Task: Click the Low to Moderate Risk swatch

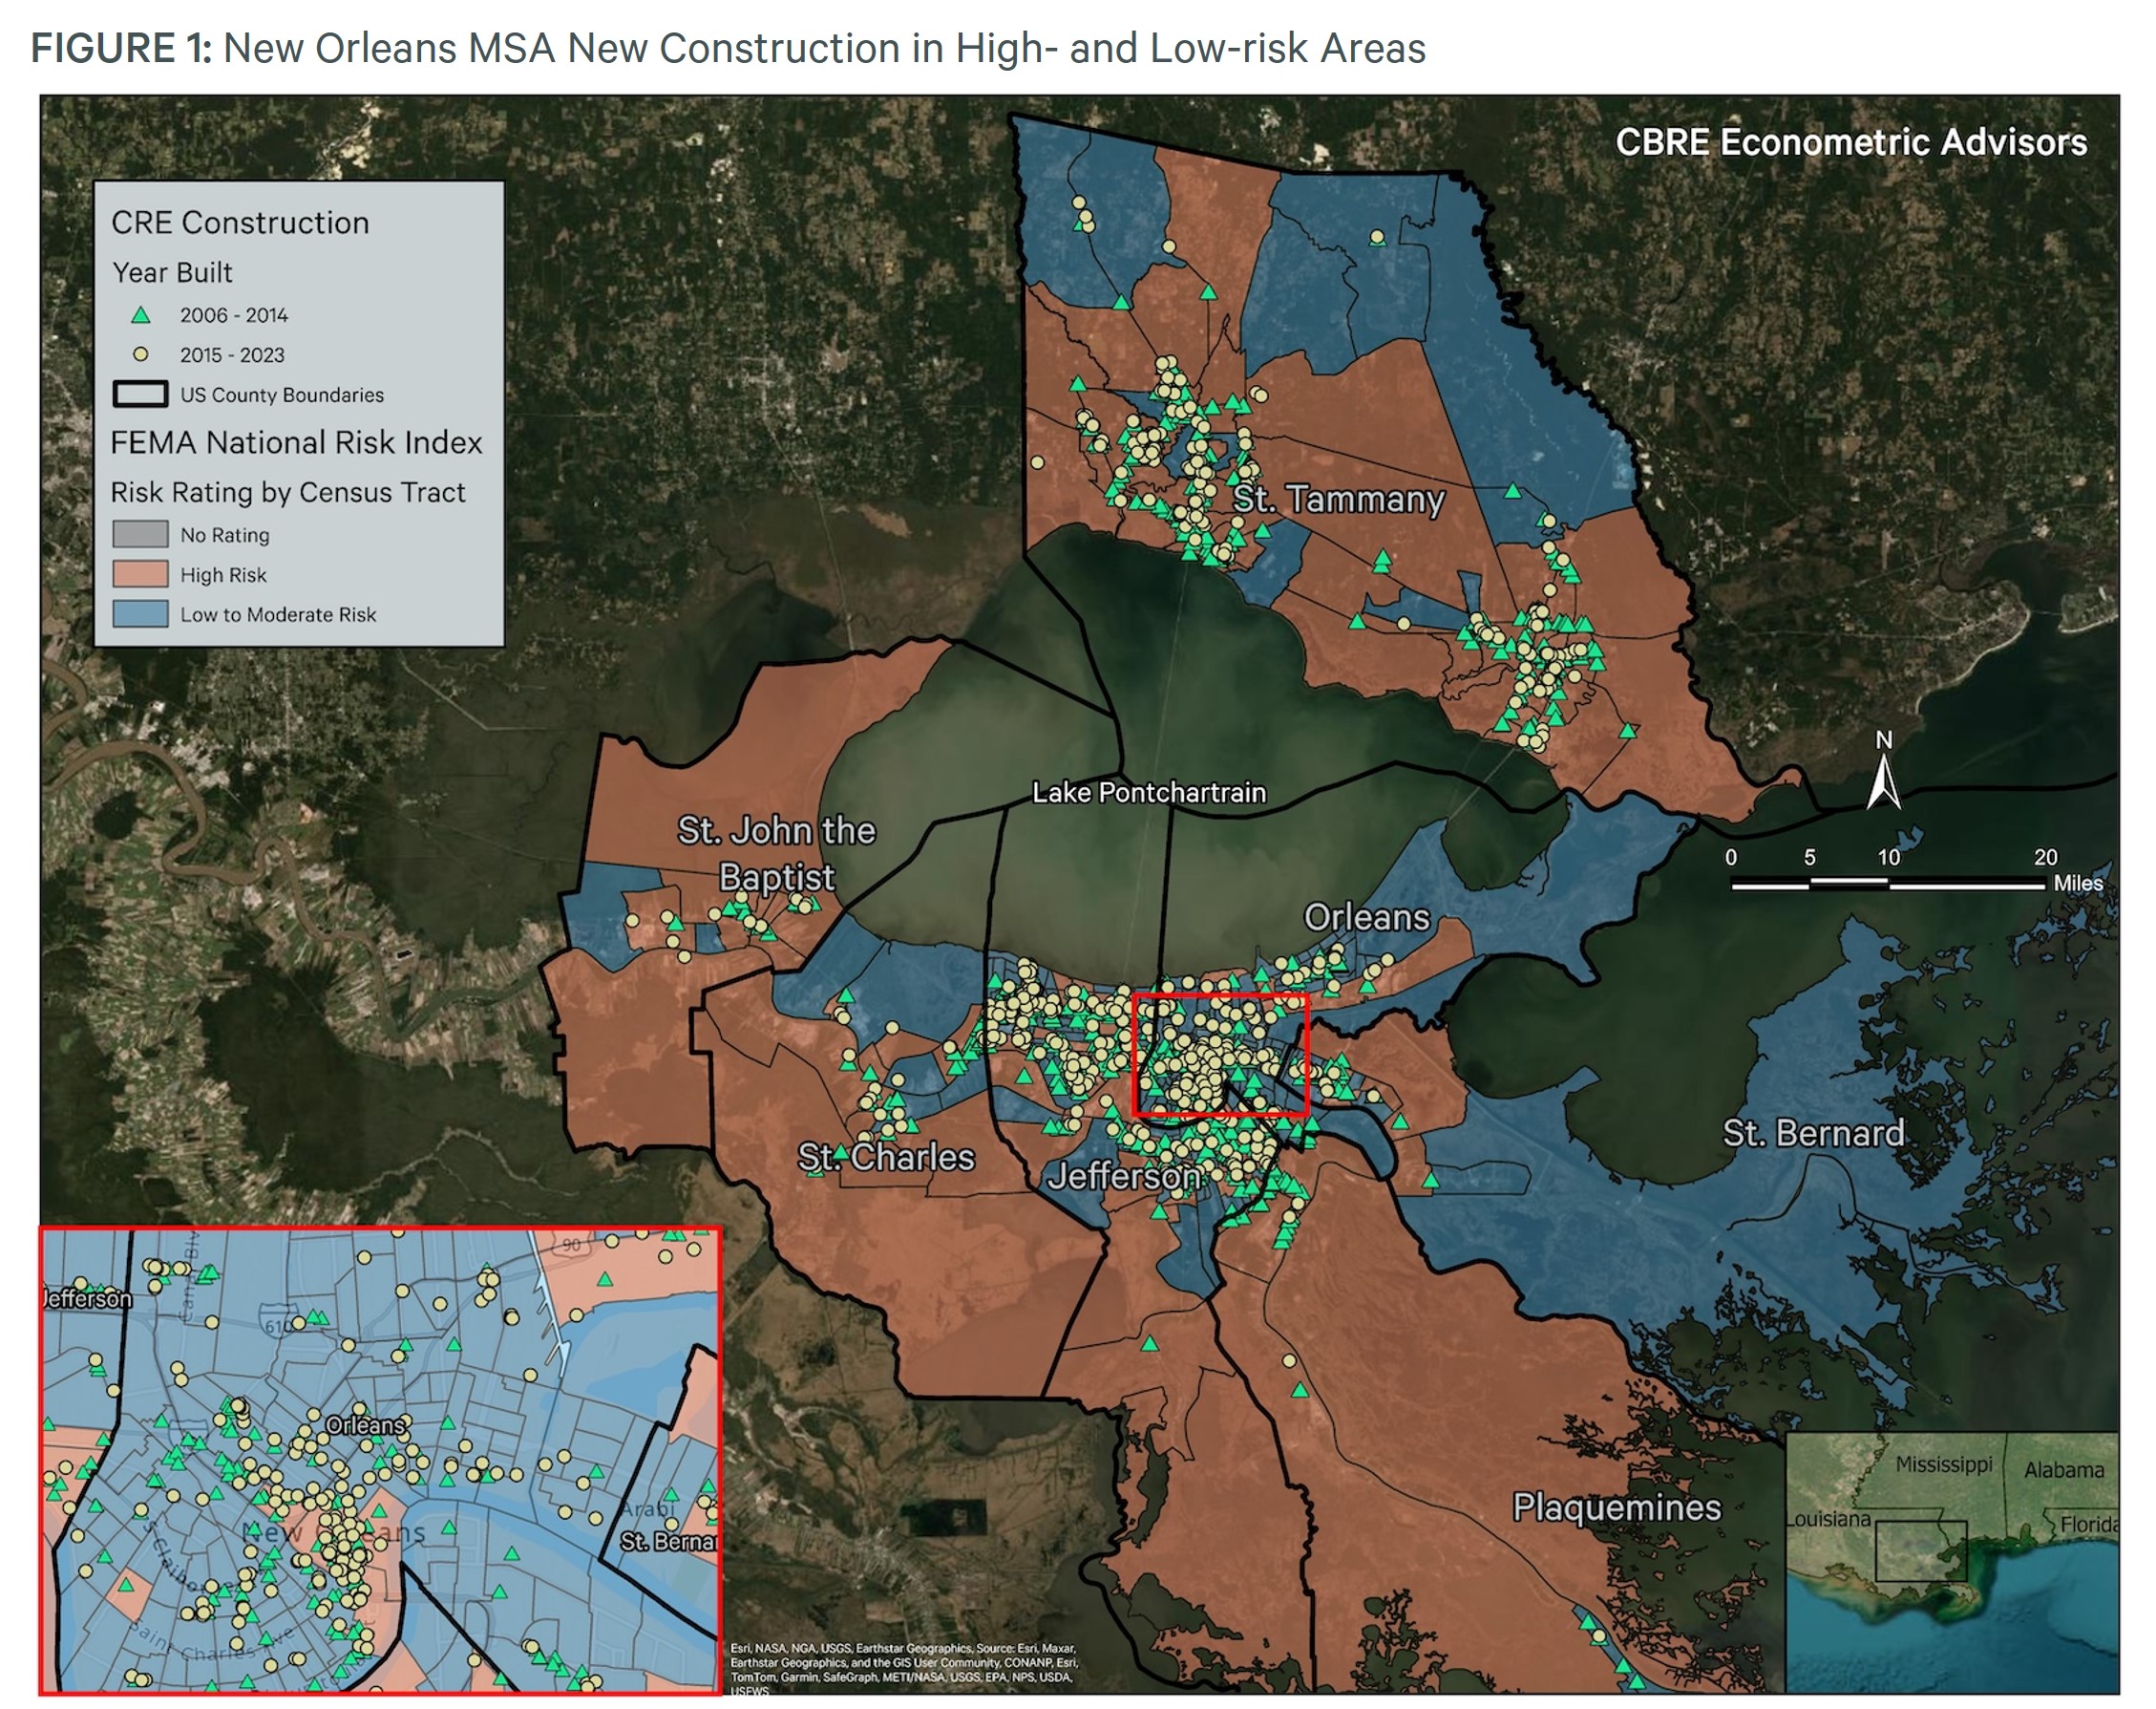Action: (x=140, y=614)
